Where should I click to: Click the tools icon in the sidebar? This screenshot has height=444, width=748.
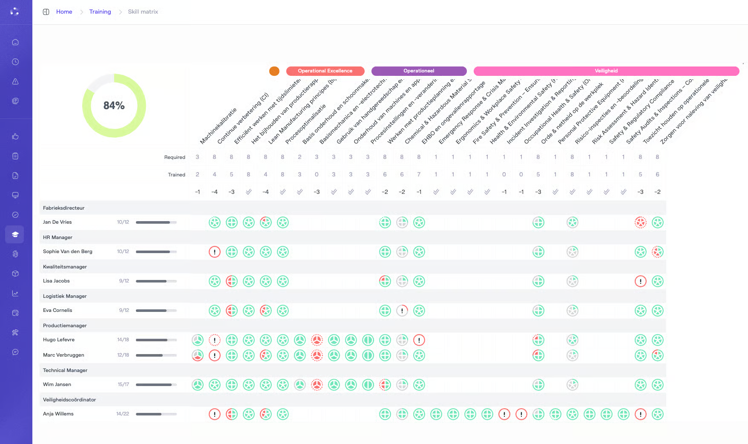[15, 332]
